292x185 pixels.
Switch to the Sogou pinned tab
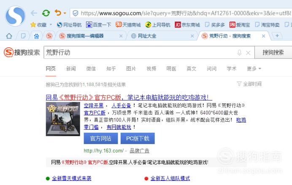[49, 36]
